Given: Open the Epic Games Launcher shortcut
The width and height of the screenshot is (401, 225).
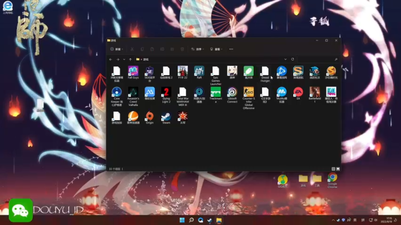Looking at the screenshot, I should (x=216, y=76).
